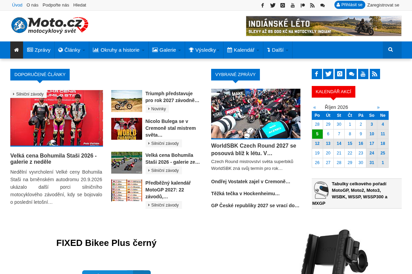Expand the Kalendář dropdown menu

(243, 50)
